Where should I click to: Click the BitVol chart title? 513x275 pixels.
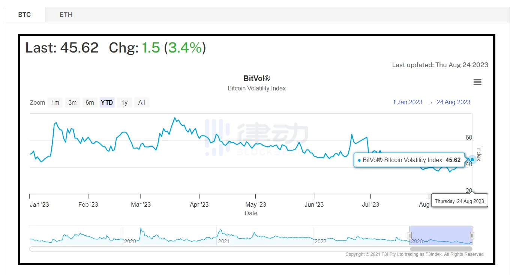[257, 78]
